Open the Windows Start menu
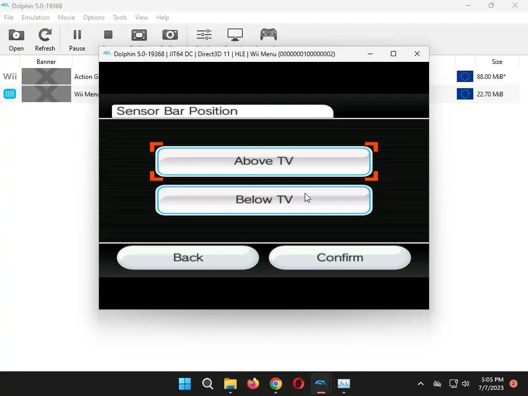This screenshot has height=396, width=528. coord(185,384)
